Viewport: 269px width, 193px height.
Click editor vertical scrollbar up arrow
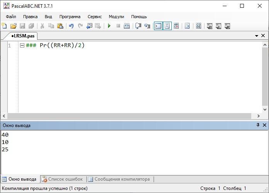[265, 45]
